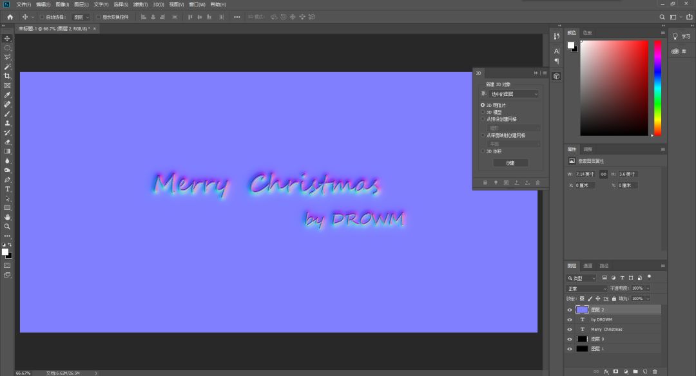
Task: Click the 创建 button in 3D panel
Action: (510, 163)
